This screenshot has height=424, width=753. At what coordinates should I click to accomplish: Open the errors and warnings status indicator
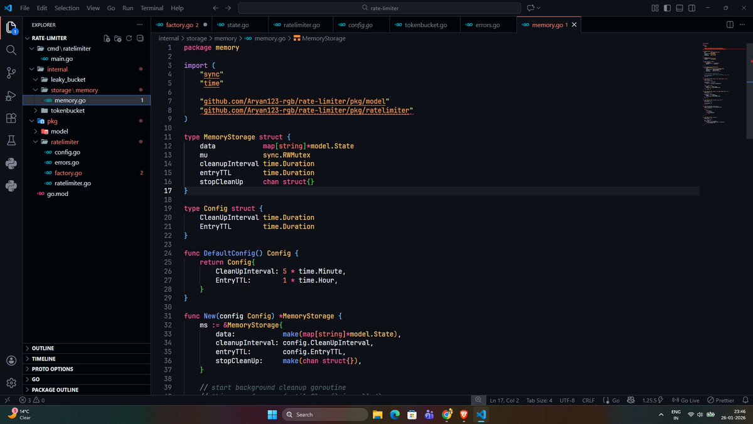31,400
